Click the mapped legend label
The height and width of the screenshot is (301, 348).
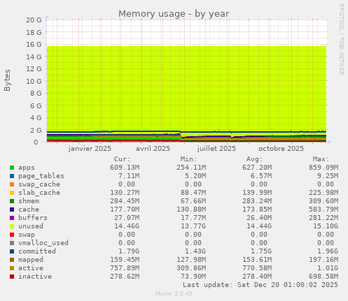(x=31, y=260)
